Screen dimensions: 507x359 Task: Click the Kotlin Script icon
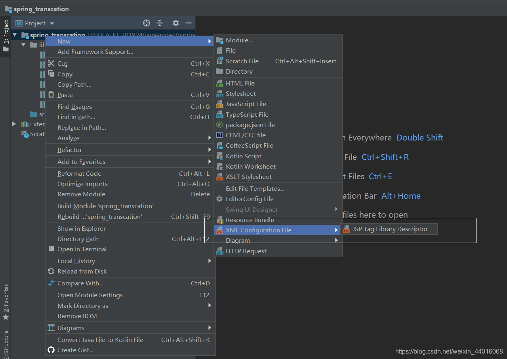(x=219, y=156)
